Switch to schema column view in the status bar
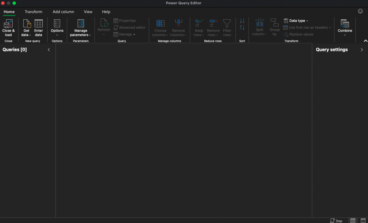The image size is (368, 223). tap(363, 221)
